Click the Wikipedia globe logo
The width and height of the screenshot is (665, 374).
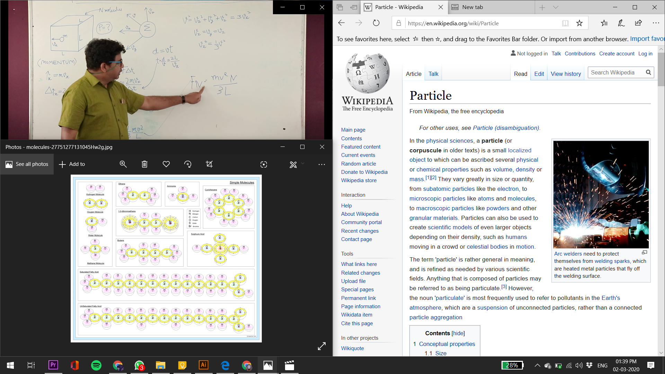pyautogui.click(x=367, y=82)
